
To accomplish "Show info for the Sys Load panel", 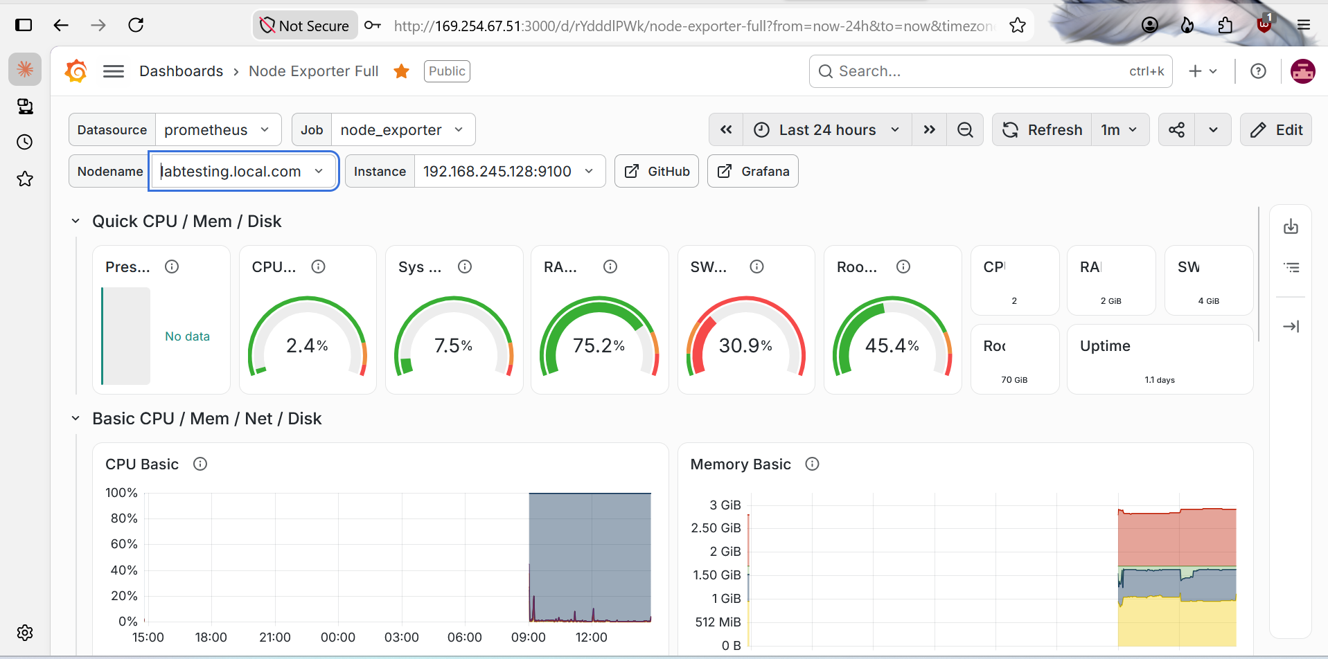I will 465,267.
